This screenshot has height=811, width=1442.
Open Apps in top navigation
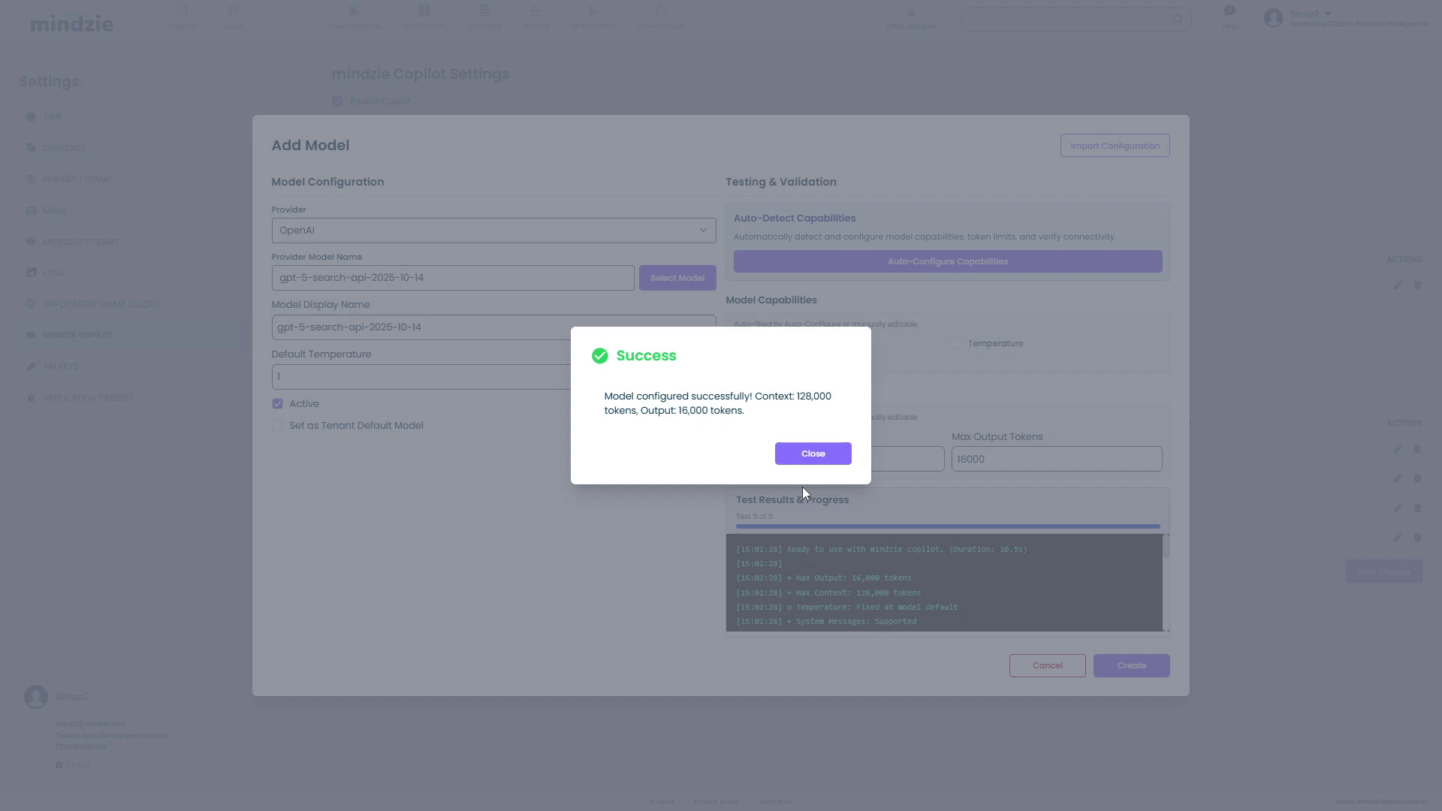[233, 17]
